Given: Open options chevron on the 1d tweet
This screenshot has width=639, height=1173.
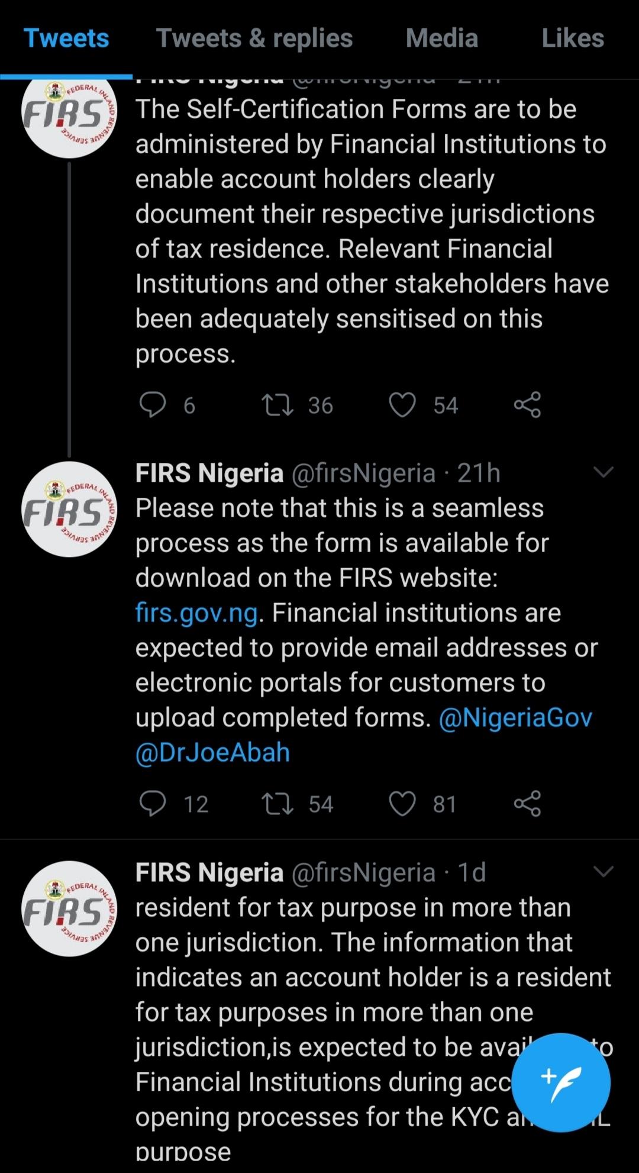Looking at the screenshot, I should pos(603,872).
